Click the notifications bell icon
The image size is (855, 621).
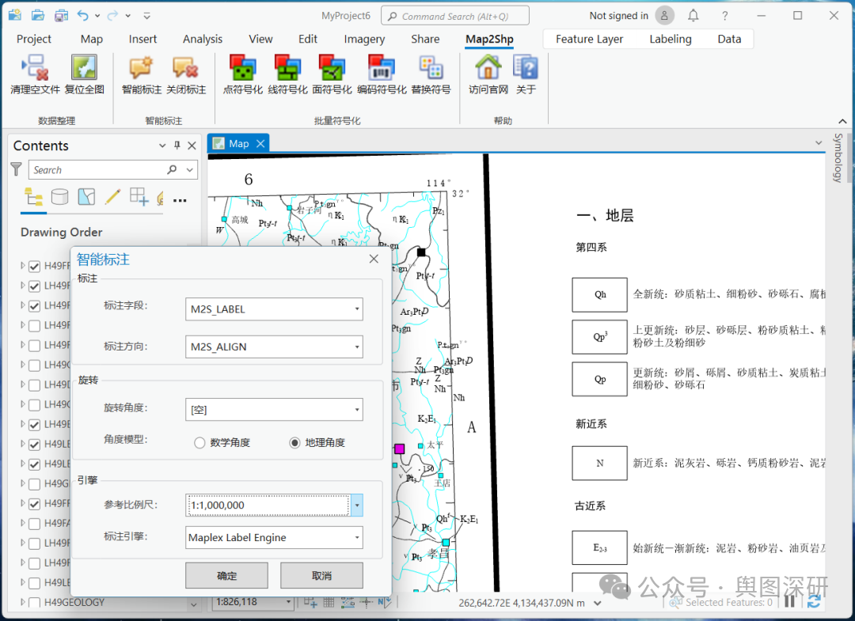tap(693, 16)
